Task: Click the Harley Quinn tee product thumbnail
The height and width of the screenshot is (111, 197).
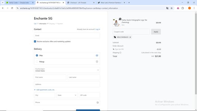Action: 116,23
